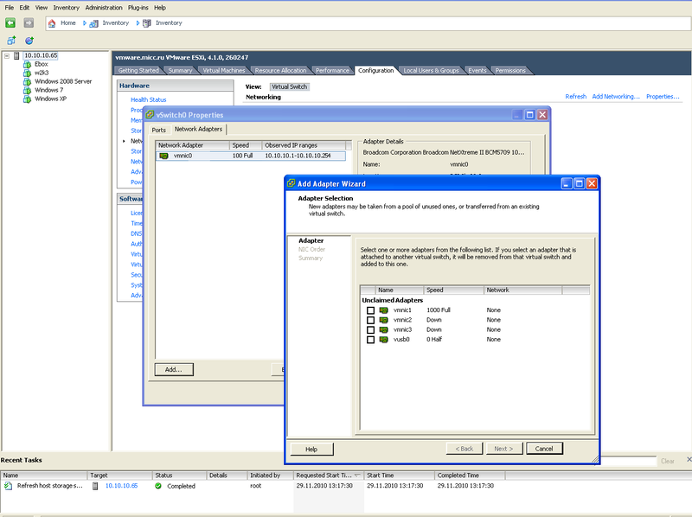The image size is (692, 517).
Task: Open the File menu
Action: coord(10,8)
